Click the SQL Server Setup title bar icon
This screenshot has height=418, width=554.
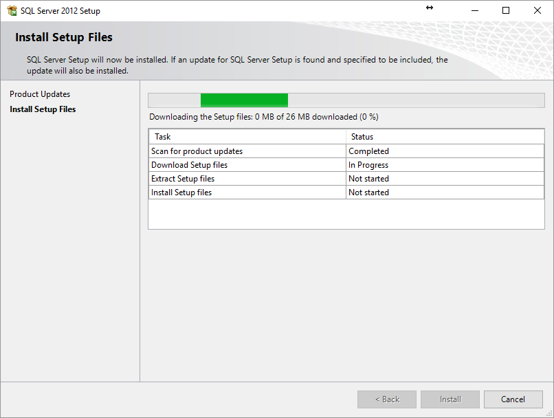point(12,10)
